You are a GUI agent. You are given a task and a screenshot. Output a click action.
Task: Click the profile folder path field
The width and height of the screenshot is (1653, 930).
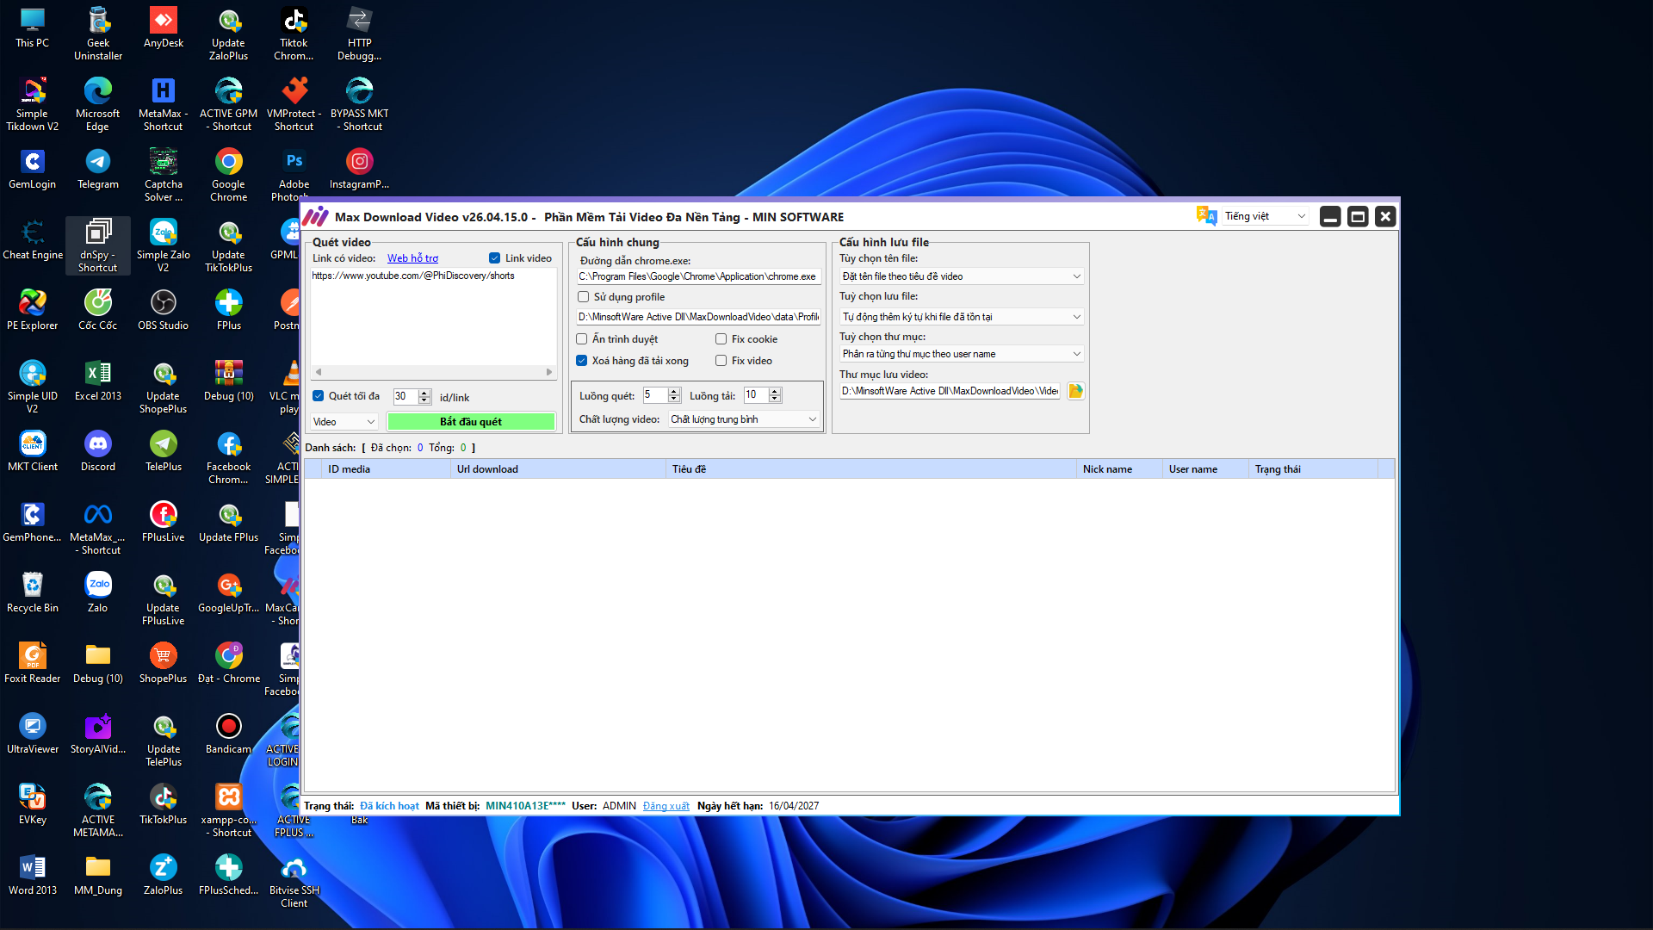tap(699, 317)
